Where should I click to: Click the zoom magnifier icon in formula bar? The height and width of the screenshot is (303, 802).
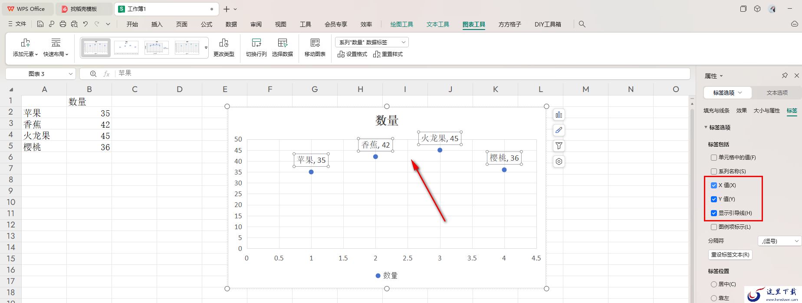(x=93, y=74)
